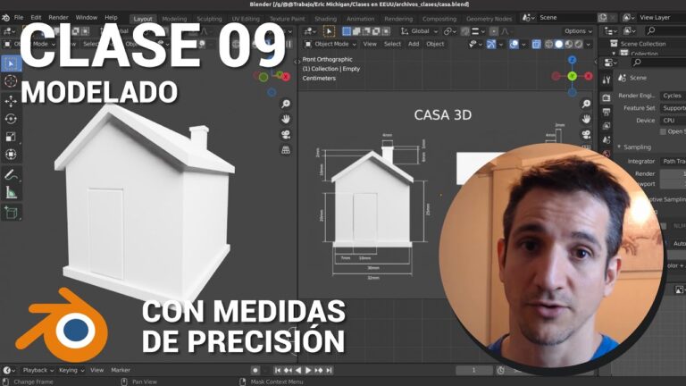Click the new scene icon beside Scene field

click(x=603, y=18)
